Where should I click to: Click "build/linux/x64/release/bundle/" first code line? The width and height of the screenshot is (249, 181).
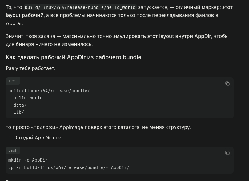[x=49, y=91]
